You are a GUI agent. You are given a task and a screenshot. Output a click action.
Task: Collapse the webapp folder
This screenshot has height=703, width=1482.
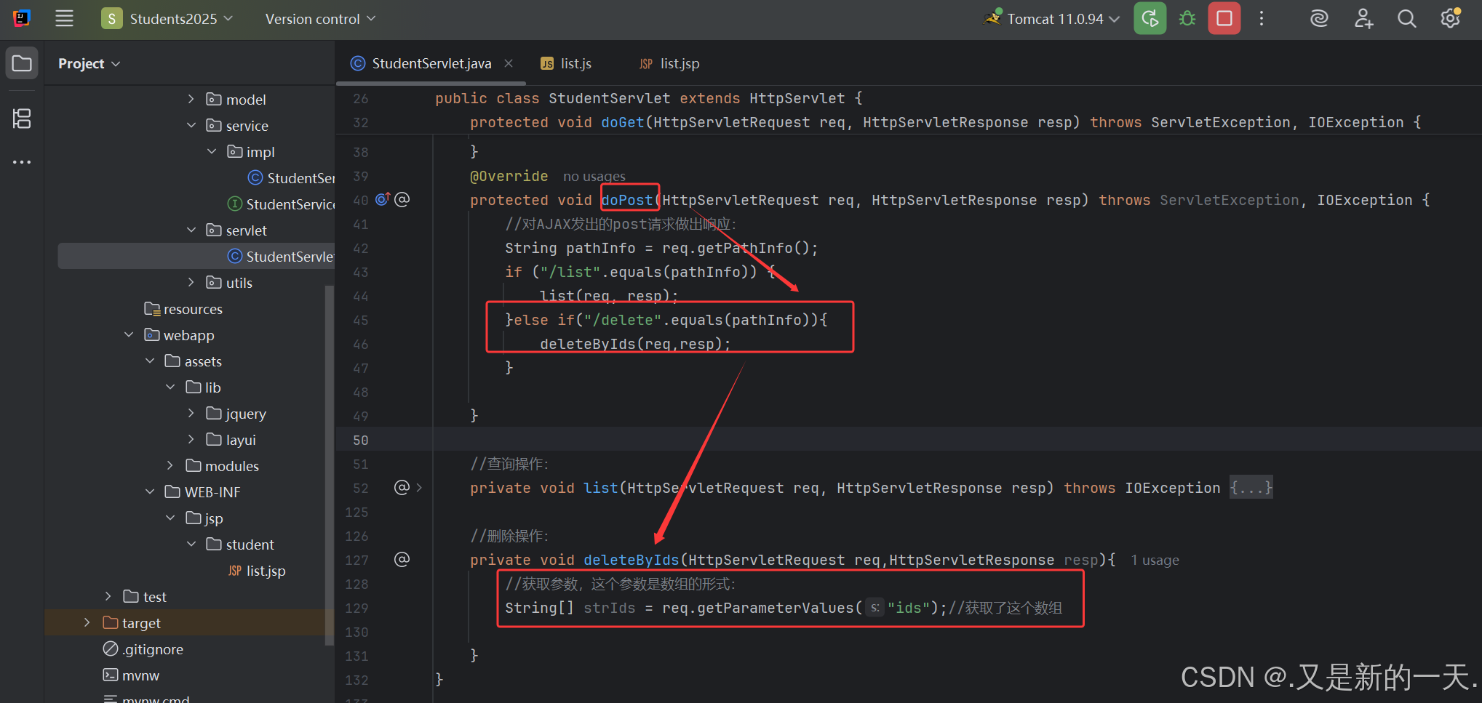pyautogui.click(x=129, y=334)
